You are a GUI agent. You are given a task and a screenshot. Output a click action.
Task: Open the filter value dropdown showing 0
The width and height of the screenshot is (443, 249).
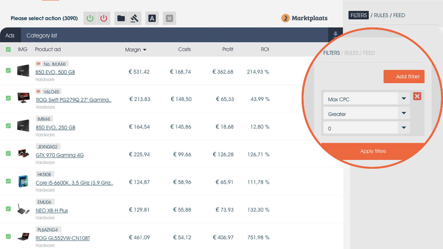pyautogui.click(x=404, y=128)
